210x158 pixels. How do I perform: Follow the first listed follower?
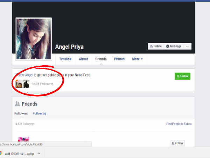pyautogui.click(x=177, y=143)
